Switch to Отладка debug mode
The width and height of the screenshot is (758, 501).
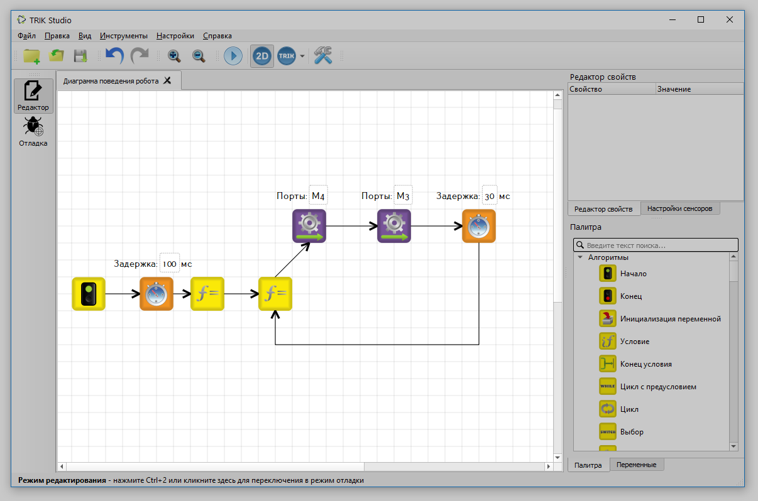click(33, 132)
